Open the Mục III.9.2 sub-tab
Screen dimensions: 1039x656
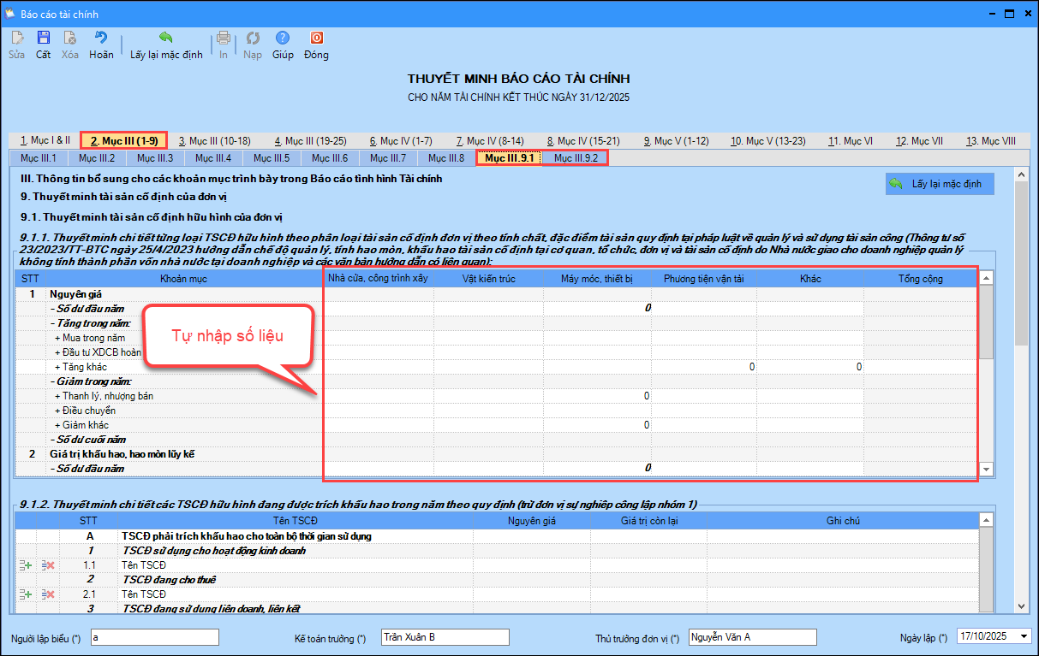click(575, 158)
